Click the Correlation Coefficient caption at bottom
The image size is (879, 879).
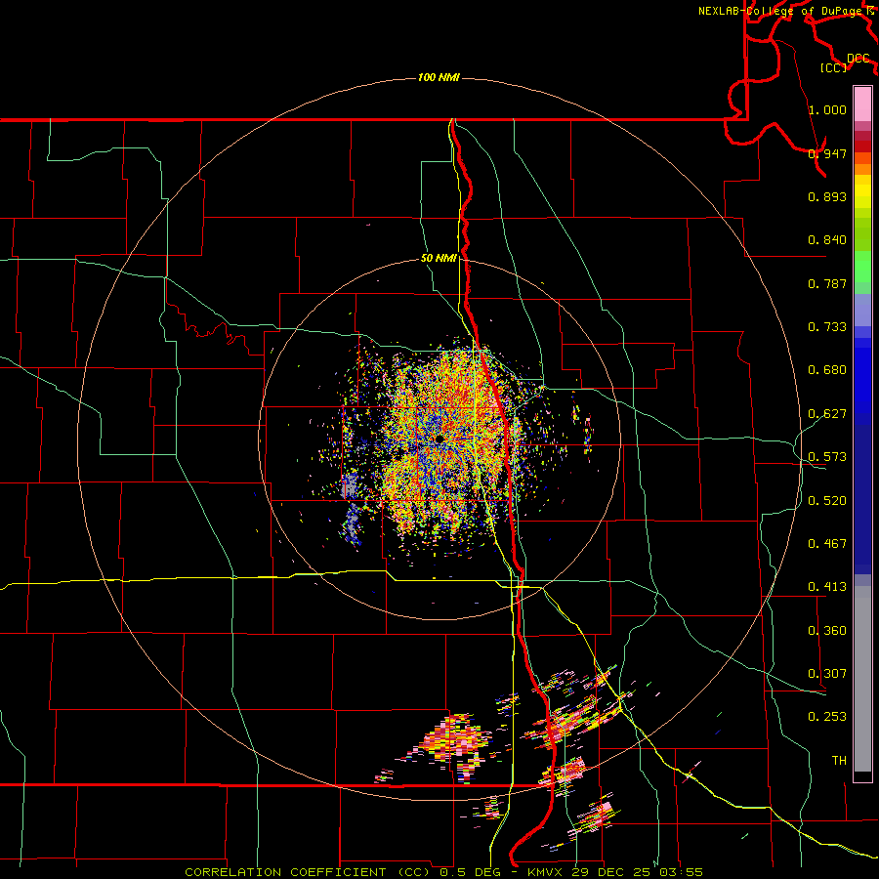443,872
